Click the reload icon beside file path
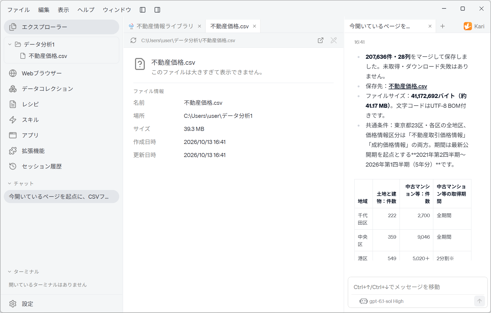The width and height of the screenshot is (491, 313). [133, 40]
